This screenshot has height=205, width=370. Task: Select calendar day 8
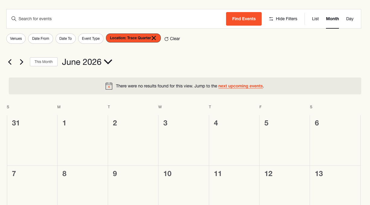click(64, 174)
